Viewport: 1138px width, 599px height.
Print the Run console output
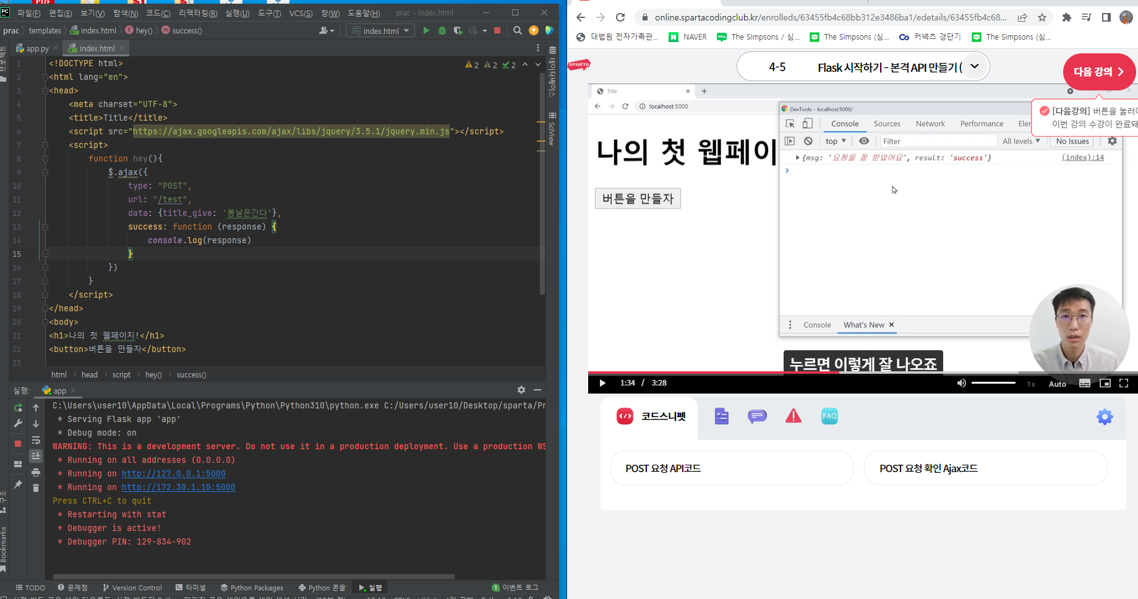click(x=36, y=472)
